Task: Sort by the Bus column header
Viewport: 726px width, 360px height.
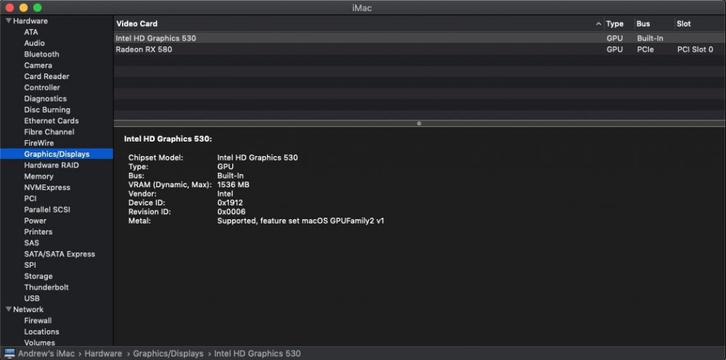Action: coord(643,24)
